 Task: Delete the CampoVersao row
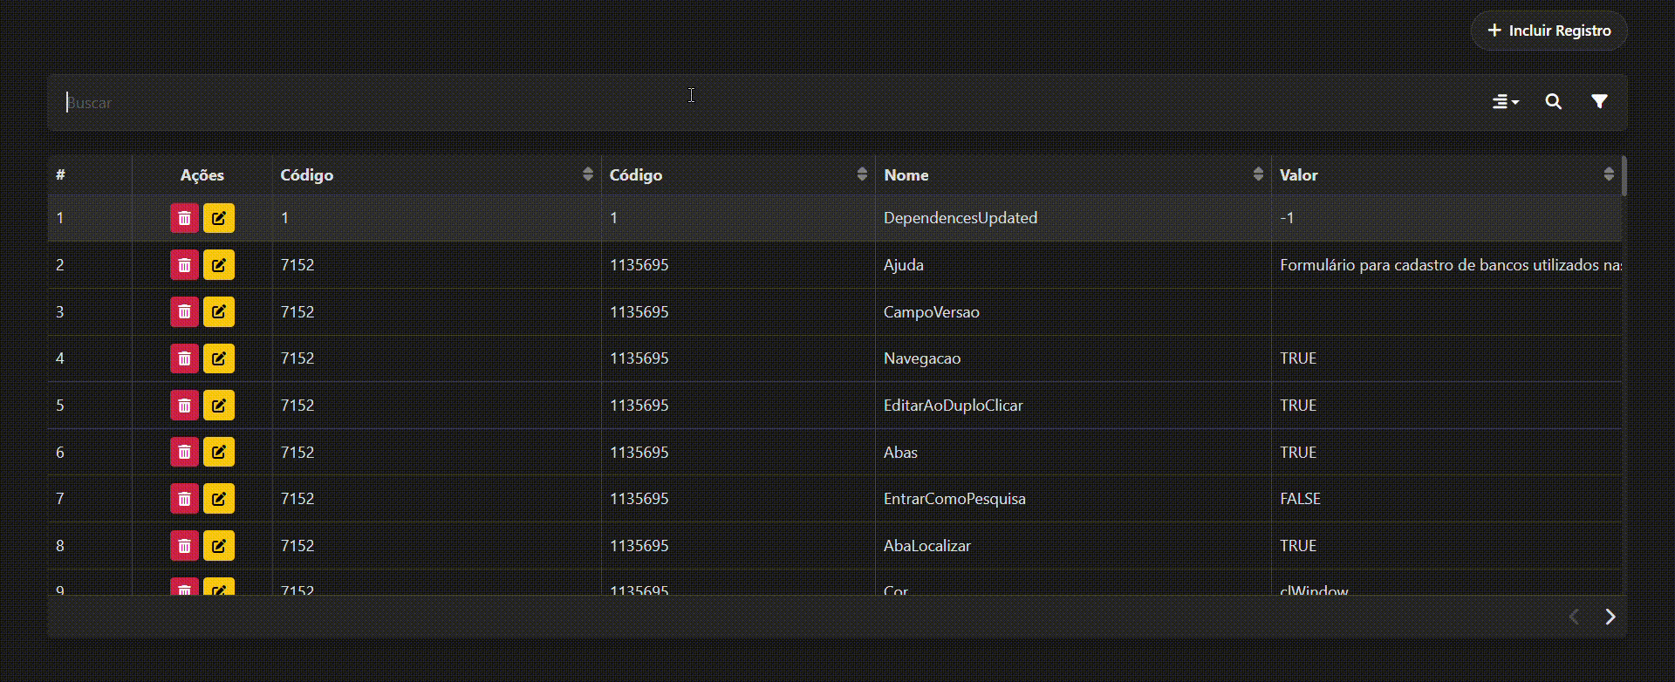pyautogui.click(x=184, y=312)
